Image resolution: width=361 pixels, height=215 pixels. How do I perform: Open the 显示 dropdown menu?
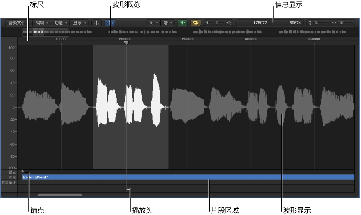point(79,23)
